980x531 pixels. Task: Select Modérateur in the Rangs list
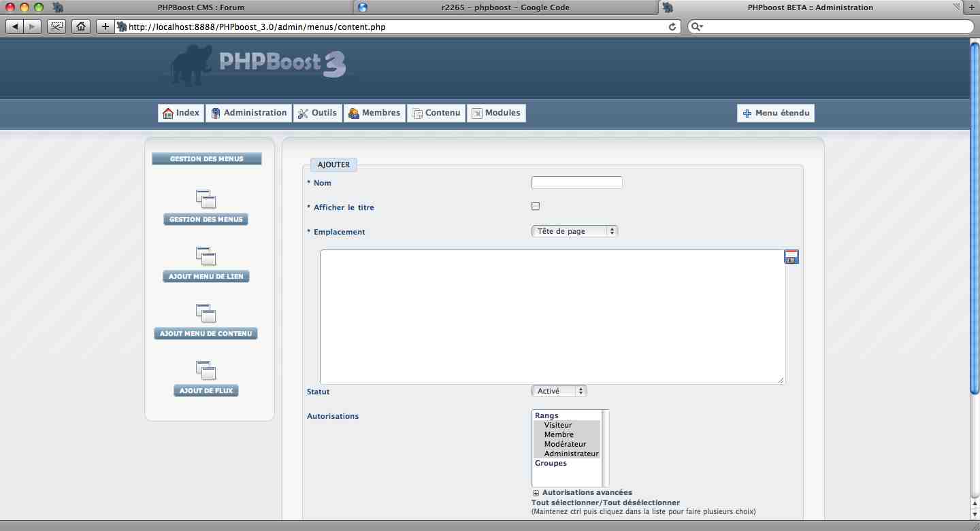pyautogui.click(x=565, y=444)
